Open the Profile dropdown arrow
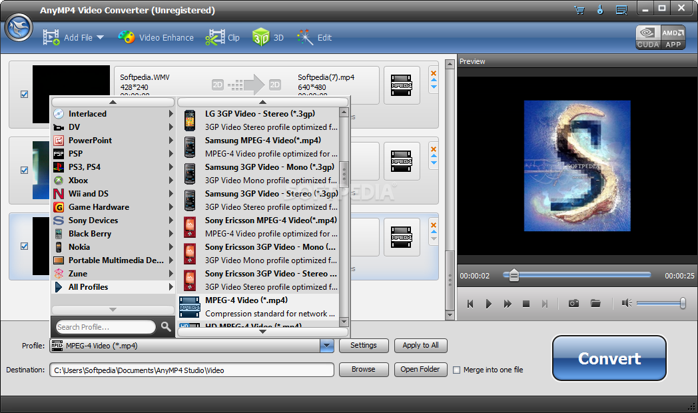Screen dimensions: 698x413 tap(327, 345)
